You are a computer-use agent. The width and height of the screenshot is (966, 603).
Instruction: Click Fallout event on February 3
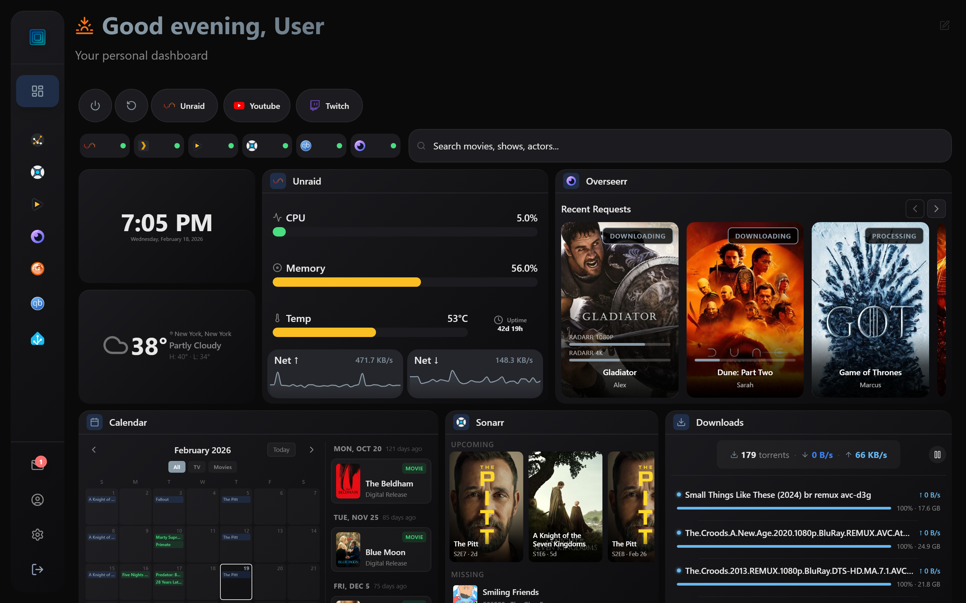point(169,499)
